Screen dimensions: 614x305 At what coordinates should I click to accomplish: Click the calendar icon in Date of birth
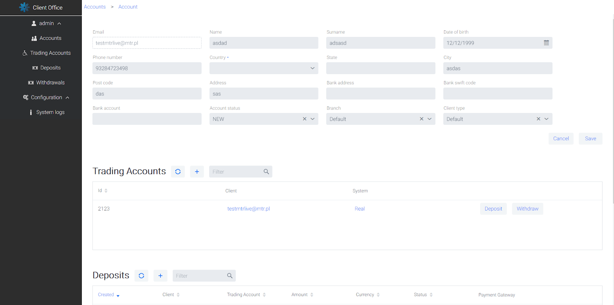coord(546,43)
